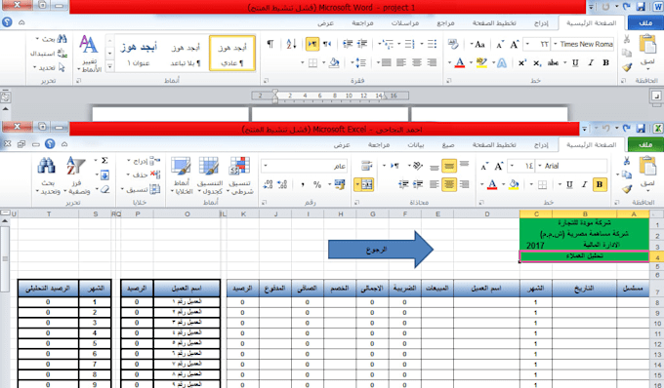This screenshot has width=664, height=388.
Task: Expand Word's styles gallery More arrow
Action: pos(109,66)
